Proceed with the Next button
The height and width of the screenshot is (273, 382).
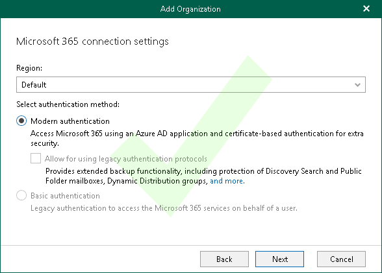279,259
